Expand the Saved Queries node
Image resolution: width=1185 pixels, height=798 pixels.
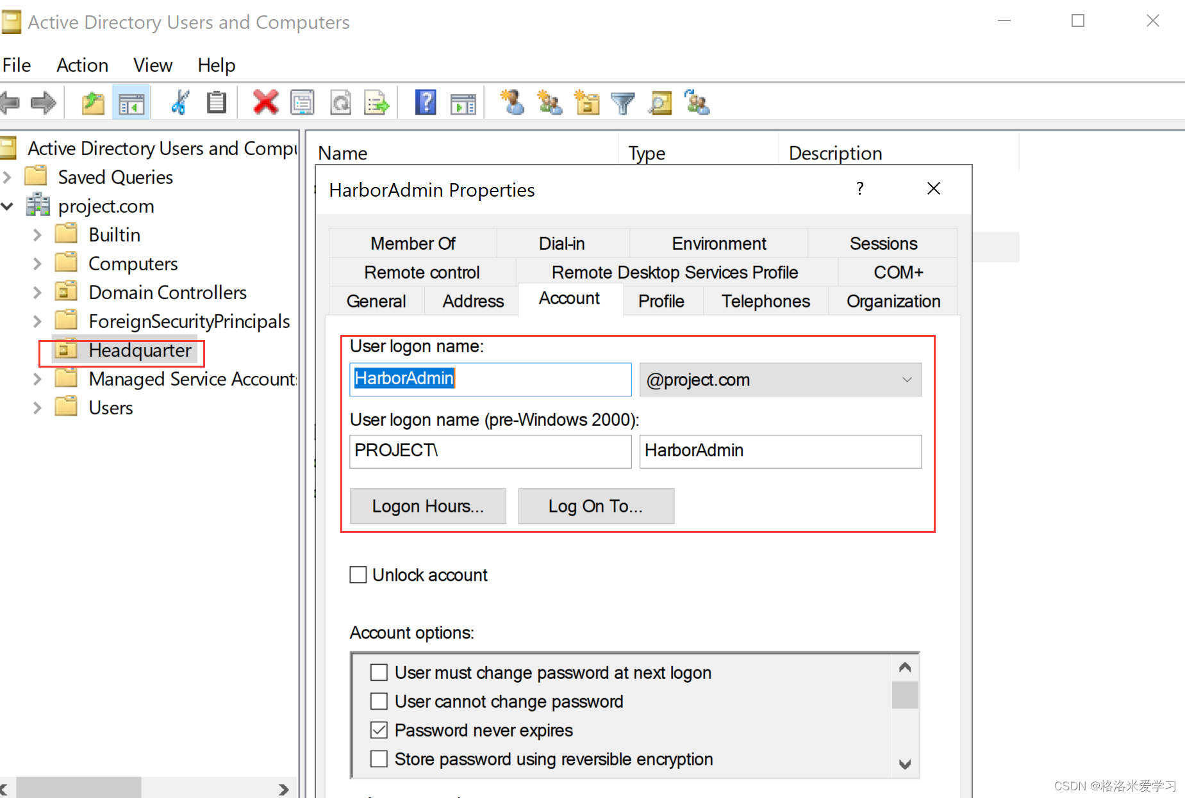(7, 177)
